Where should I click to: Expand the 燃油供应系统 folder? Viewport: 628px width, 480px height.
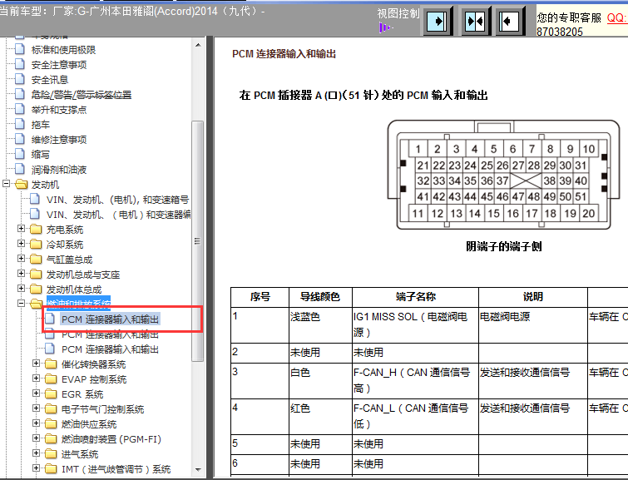[36, 423]
